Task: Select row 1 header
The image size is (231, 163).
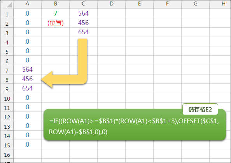Action: coord(7,14)
